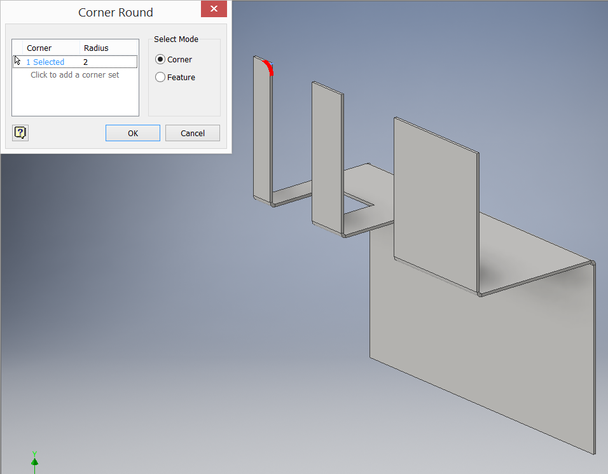The width and height of the screenshot is (608, 474).
Task: Edit the Radius value of 2
Action: tap(86, 62)
